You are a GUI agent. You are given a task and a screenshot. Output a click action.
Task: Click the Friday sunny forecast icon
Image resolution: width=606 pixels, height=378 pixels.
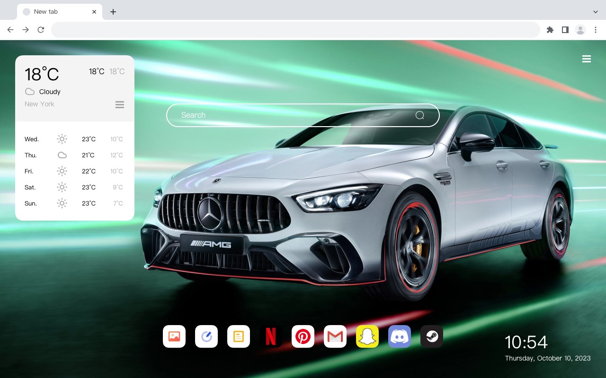click(x=62, y=171)
